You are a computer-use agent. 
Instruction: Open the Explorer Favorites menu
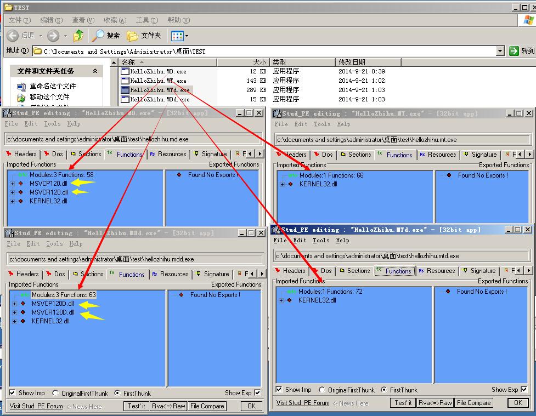pos(115,20)
